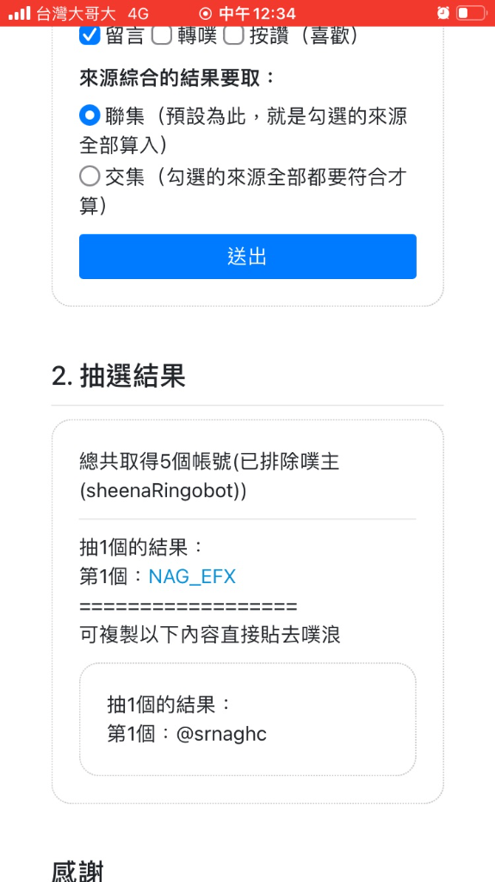The width and height of the screenshot is (495, 882).
Task: Enable the 轉噗 checkbox
Action: click(x=163, y=36)
